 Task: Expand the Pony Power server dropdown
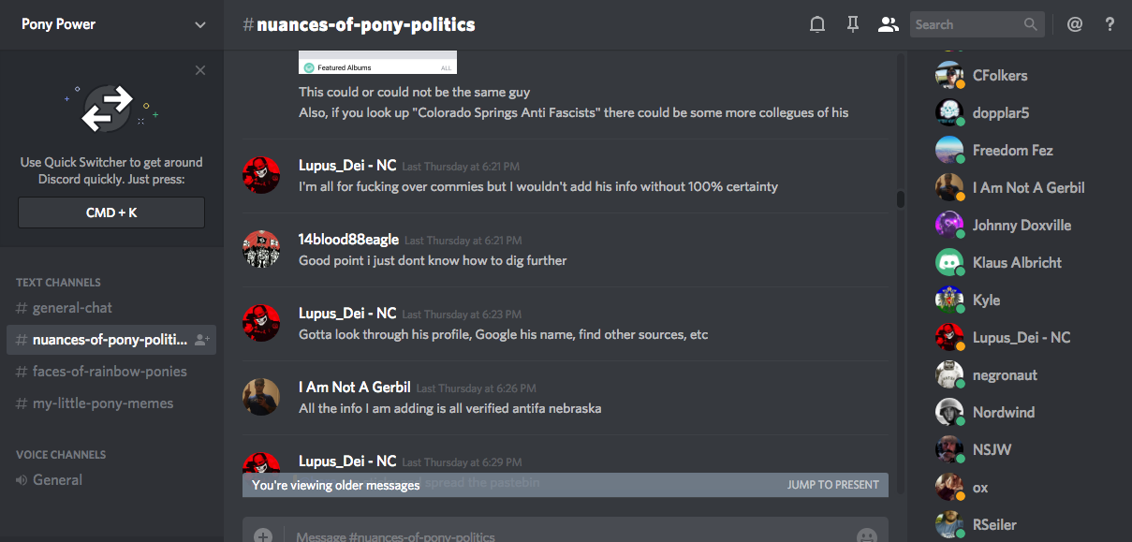pyautogui.click(x=200, y=25)
